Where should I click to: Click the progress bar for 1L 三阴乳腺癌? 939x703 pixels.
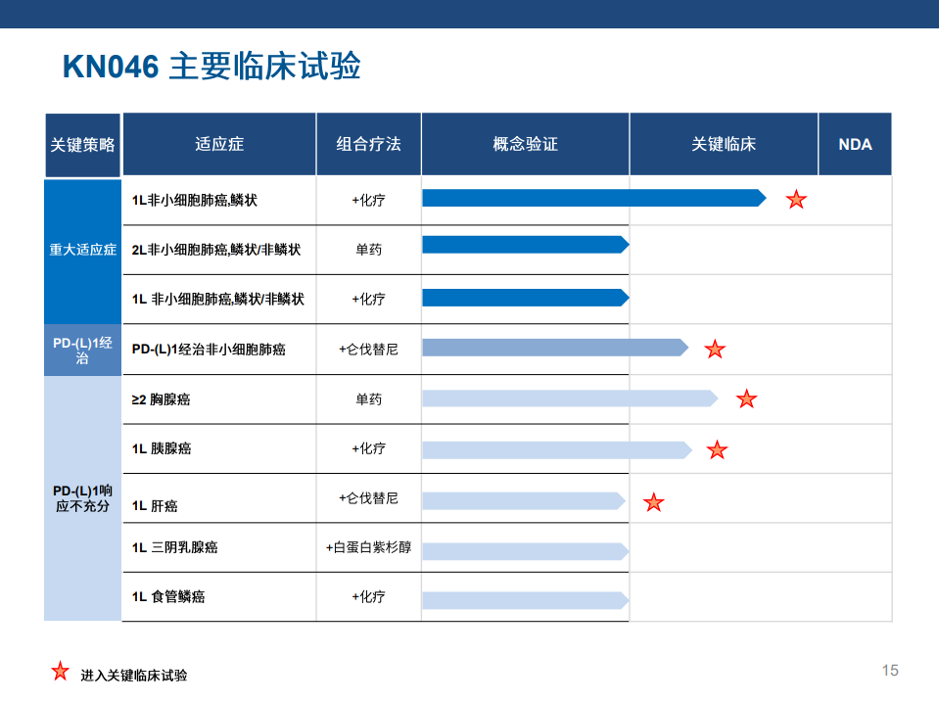526,551
